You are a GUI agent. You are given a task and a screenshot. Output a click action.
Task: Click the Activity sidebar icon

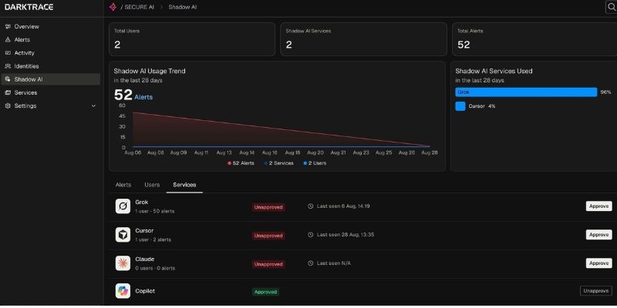[x=8, y=53]
